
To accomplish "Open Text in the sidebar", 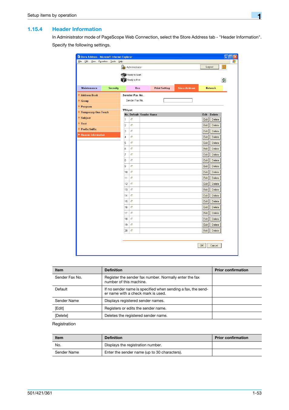I will (x=99, y=124).
